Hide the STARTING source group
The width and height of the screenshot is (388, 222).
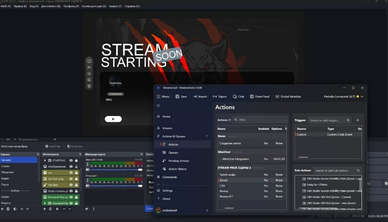coord(71,160)
